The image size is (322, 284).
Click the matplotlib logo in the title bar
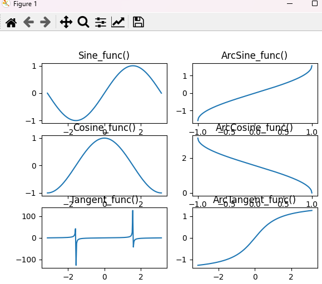tap(6, 3)
